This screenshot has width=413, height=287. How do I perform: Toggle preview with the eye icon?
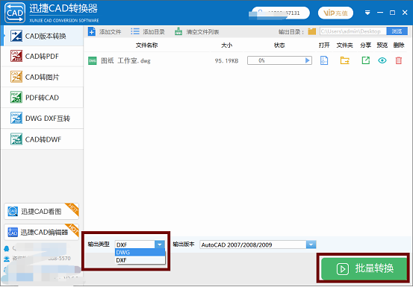(382, 60)
